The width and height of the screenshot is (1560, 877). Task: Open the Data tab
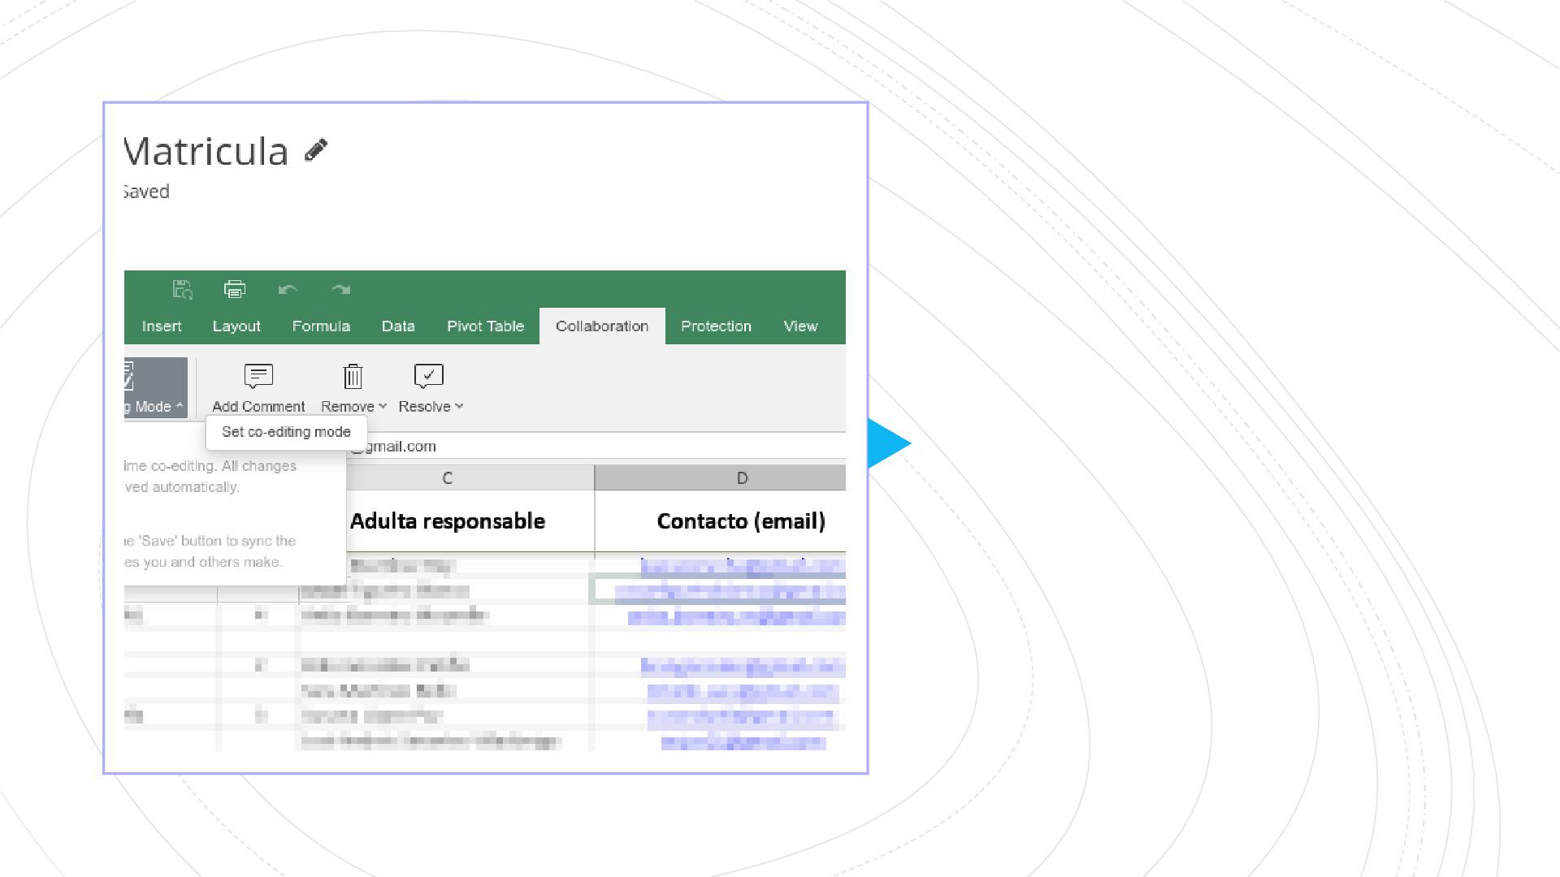pos(398,326)
